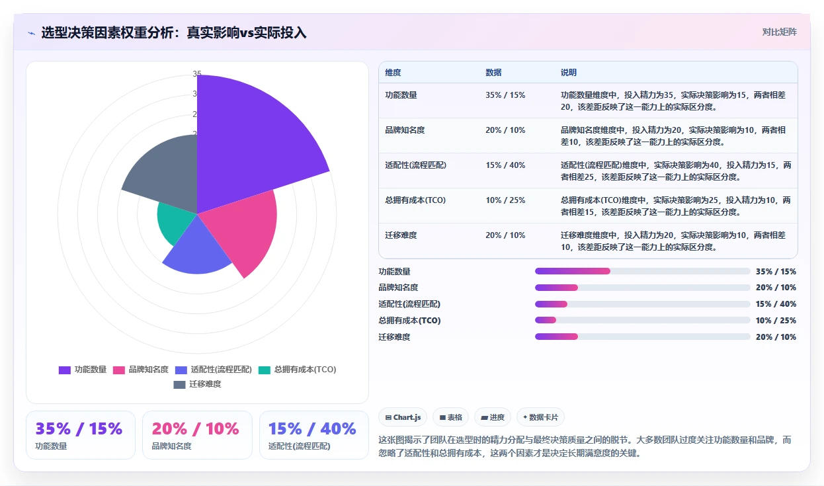Click the 说明 table column header
This screenshot has width=824, height=486.
(569, 72)
